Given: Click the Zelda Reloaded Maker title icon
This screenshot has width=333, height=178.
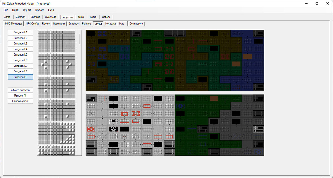Looking at the screenshot, I should pyautogui.click(x=4, y=4).
